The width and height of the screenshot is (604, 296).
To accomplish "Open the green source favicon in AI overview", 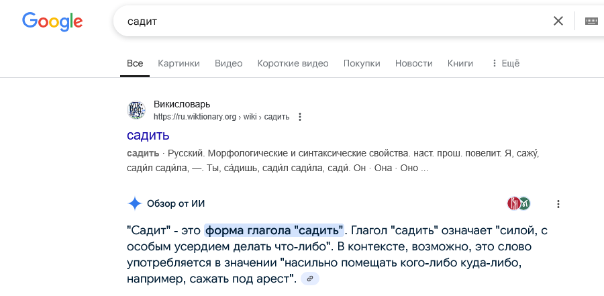I will 524,203.
